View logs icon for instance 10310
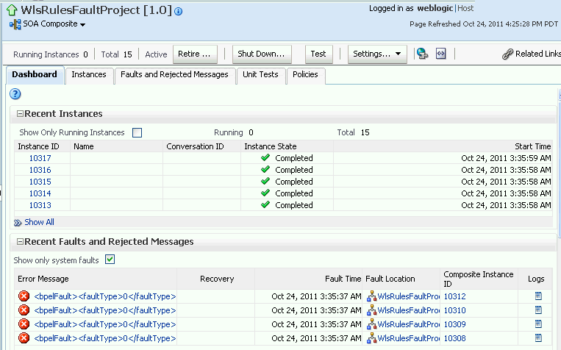The height and width of the screenshot is (350, 561). pos(538,310)
